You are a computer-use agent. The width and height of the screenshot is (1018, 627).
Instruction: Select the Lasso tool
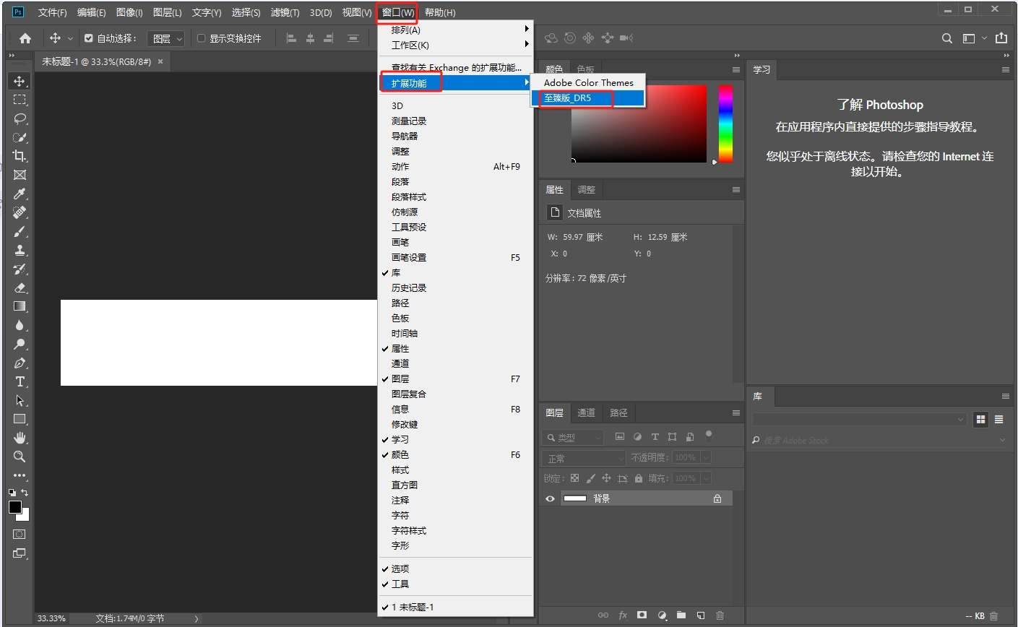coord(20,118)
